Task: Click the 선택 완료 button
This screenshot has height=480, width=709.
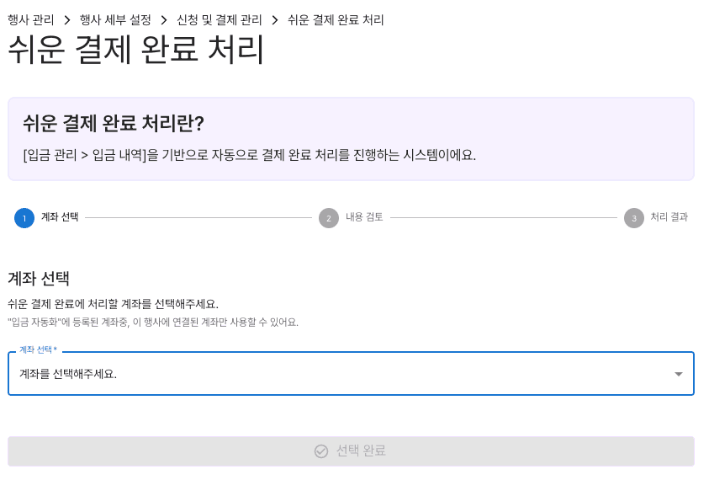Action: 351,451
